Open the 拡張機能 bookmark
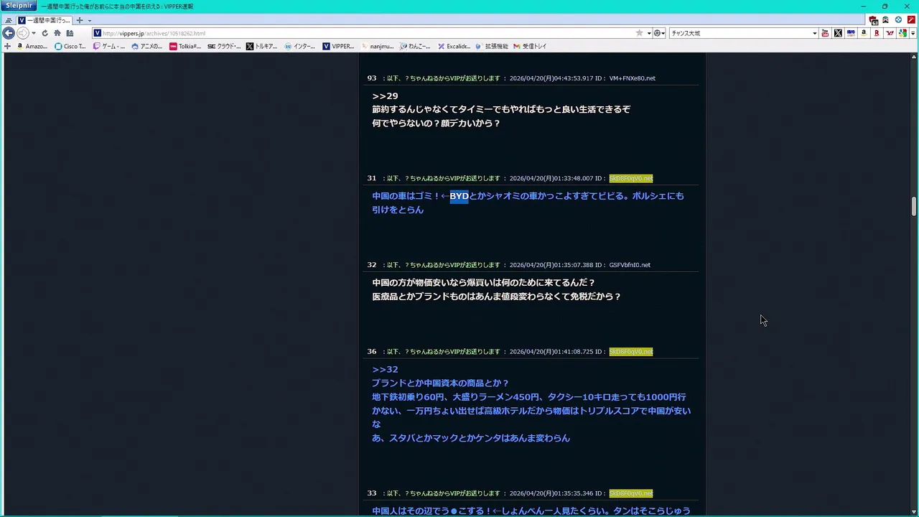Viewport: 919px width, 517px height. [492, 46]
